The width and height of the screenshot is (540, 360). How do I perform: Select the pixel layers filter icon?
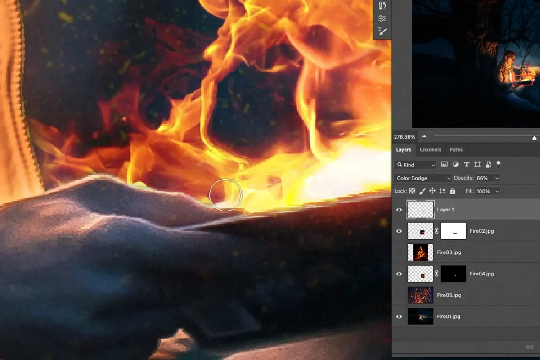tap(444, 164)
